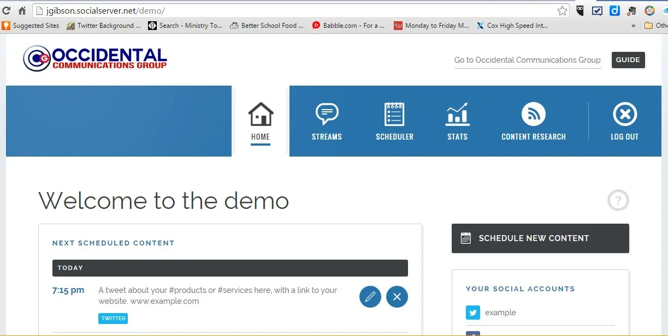668x336 pixels.
Task: Select the CONTENT RESEARCH menu label
Action: tap(534, 137)
